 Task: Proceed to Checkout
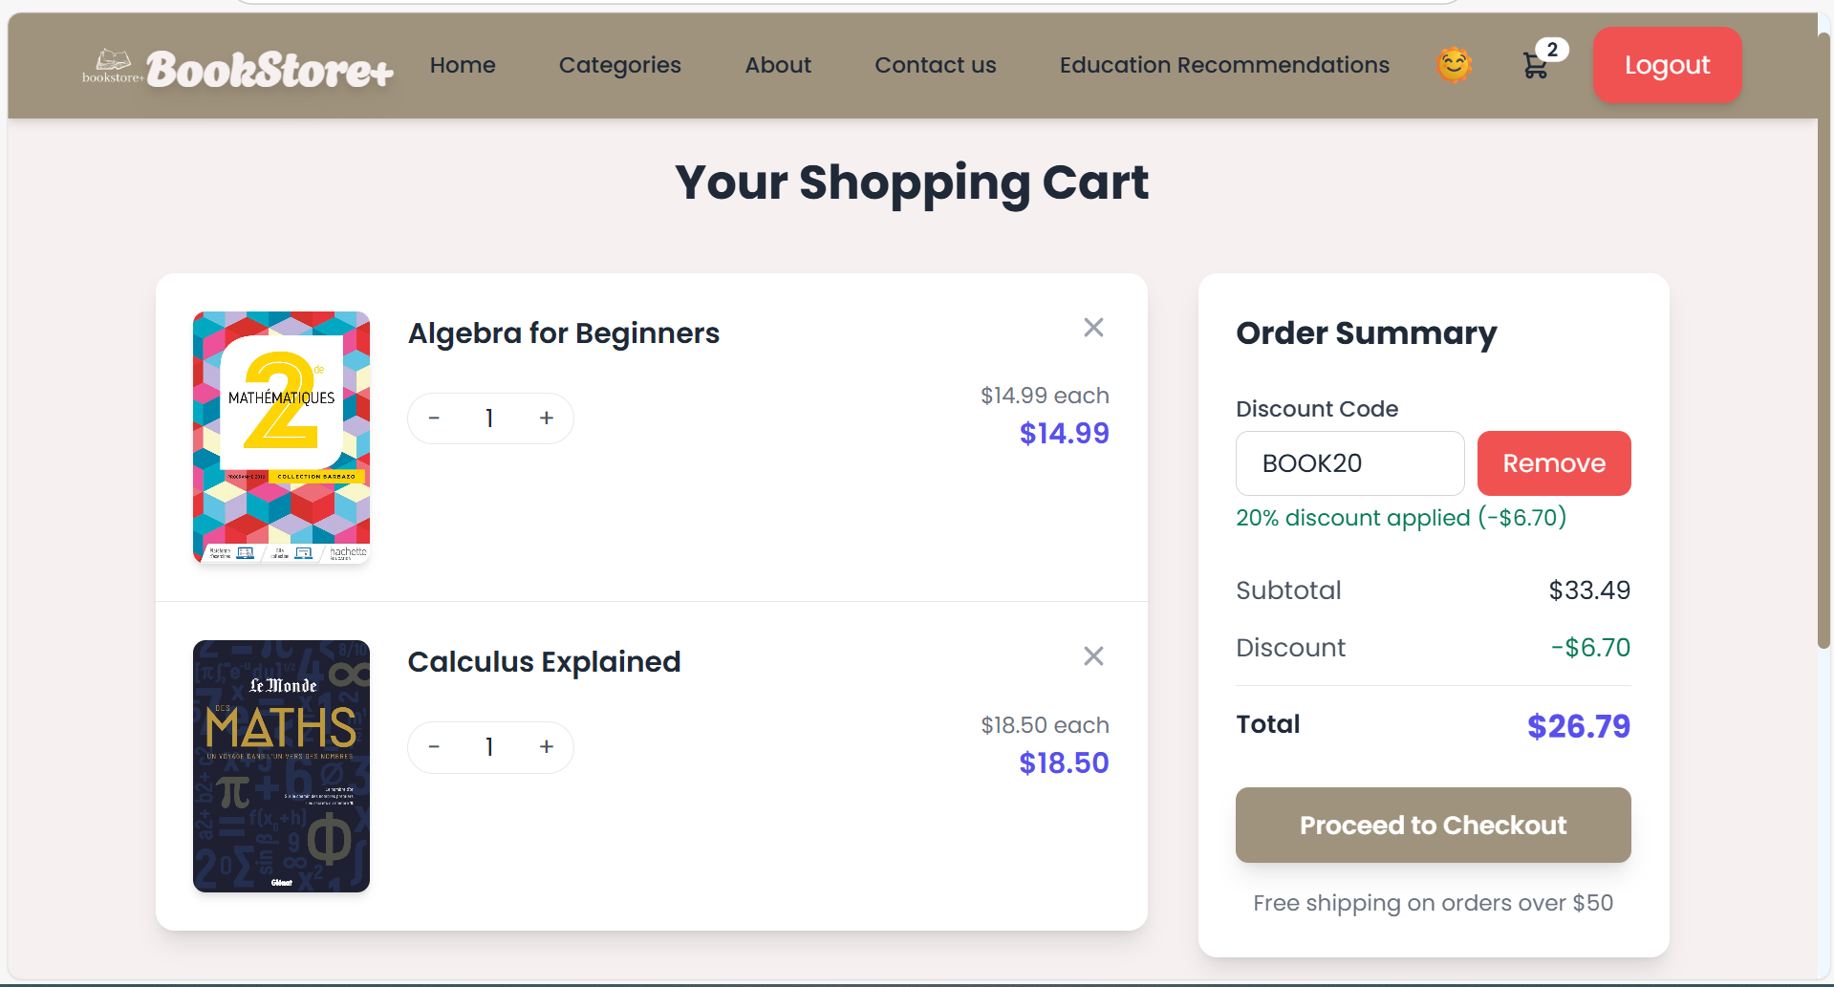point(1434,826)
